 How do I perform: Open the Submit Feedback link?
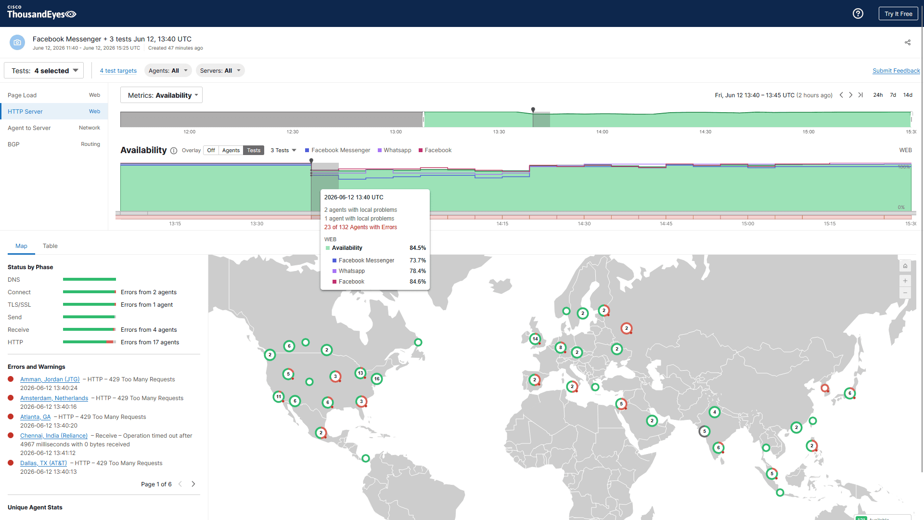tap(896, 71)
